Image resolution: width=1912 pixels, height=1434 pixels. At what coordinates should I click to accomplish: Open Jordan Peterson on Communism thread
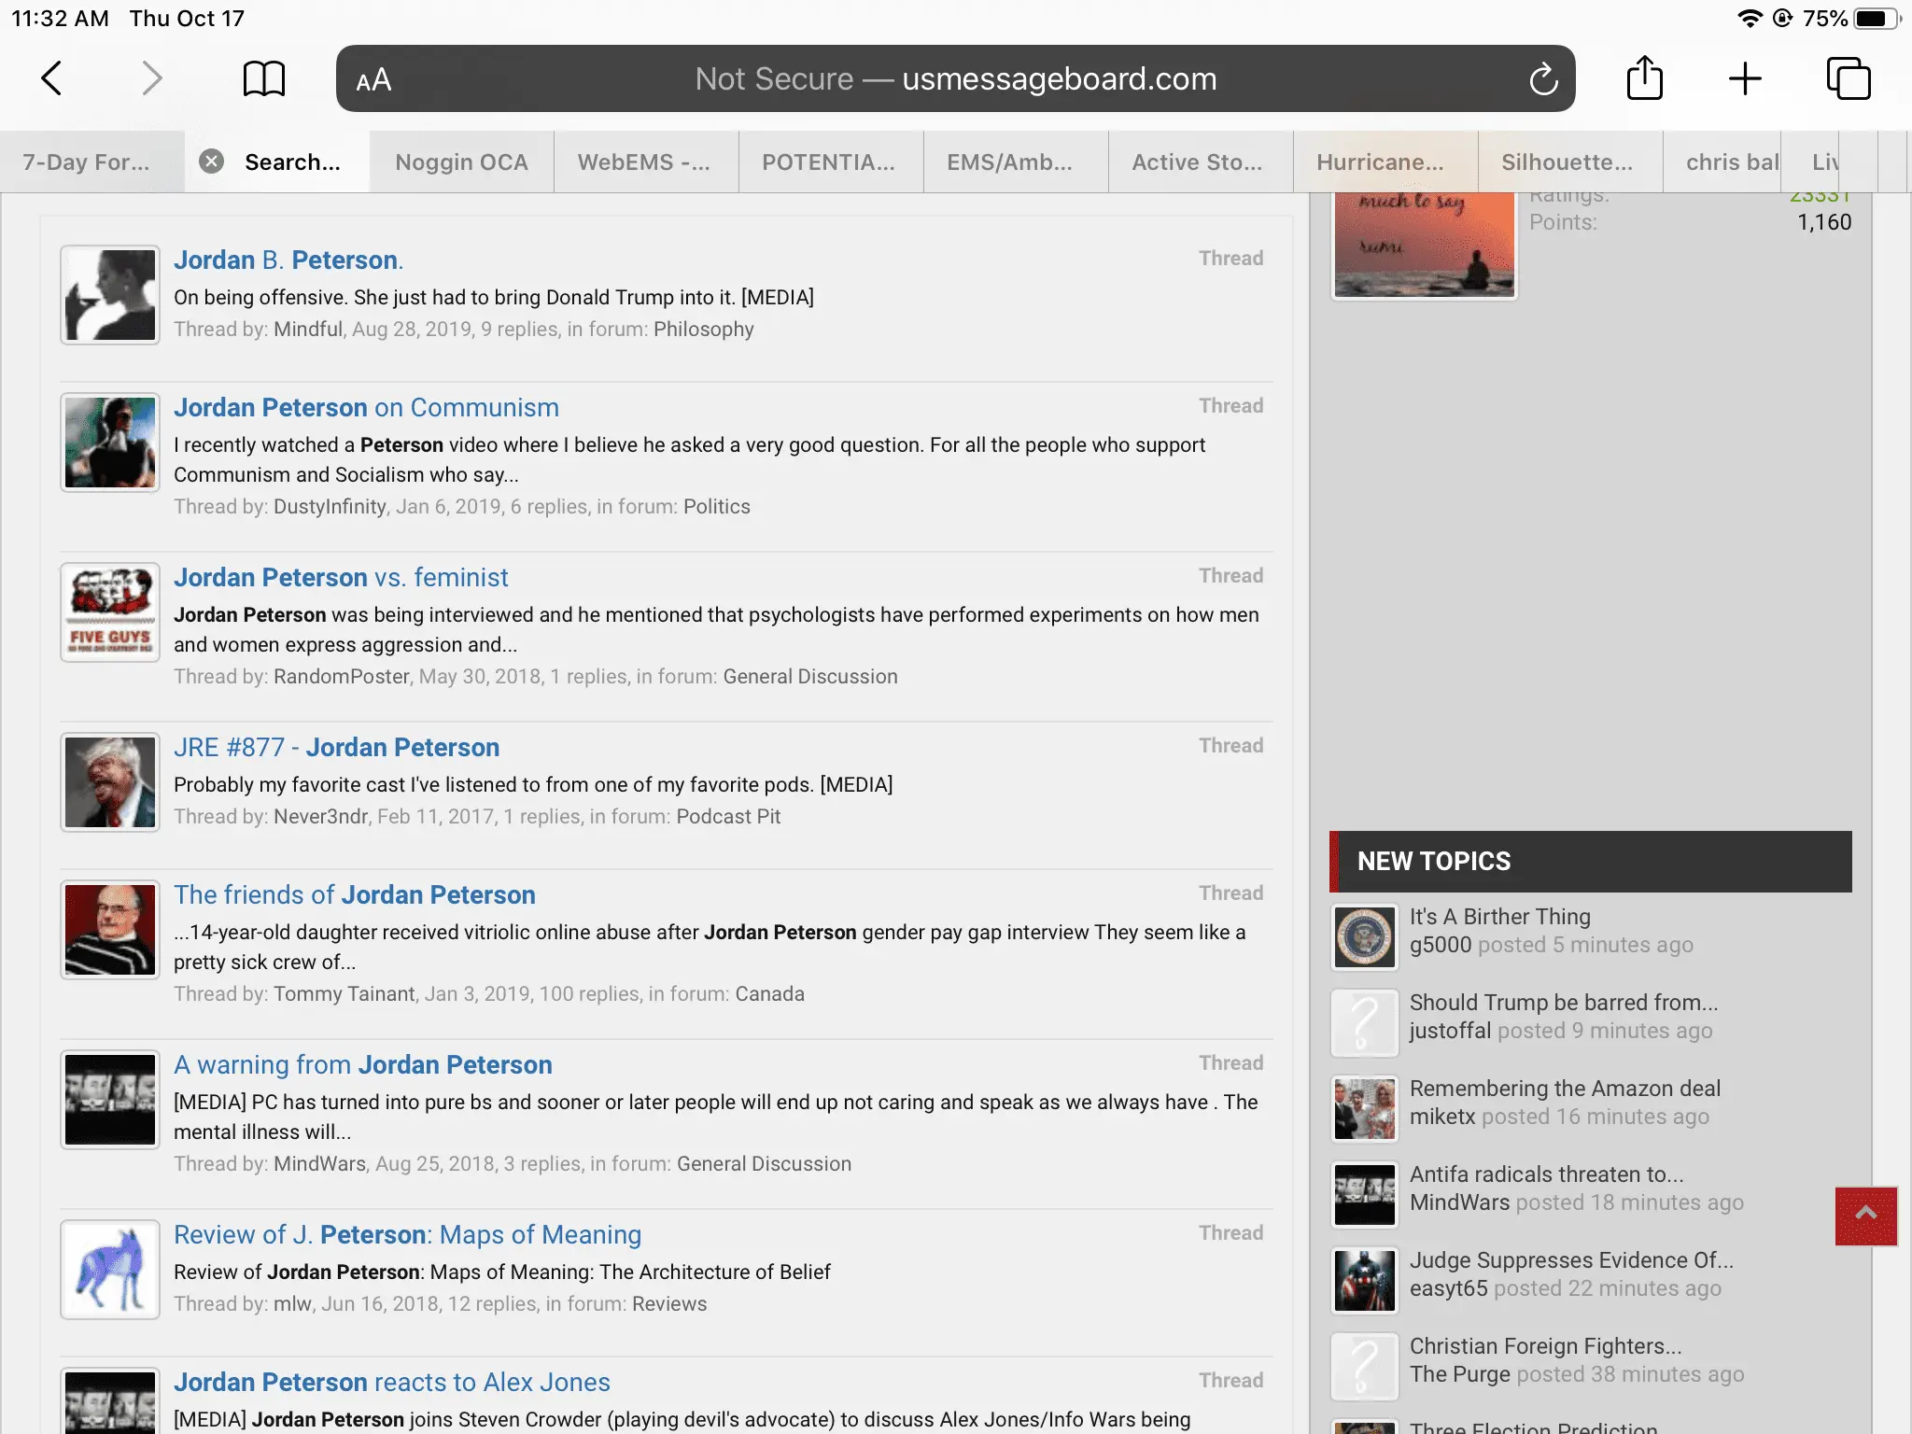pos(366,407)
